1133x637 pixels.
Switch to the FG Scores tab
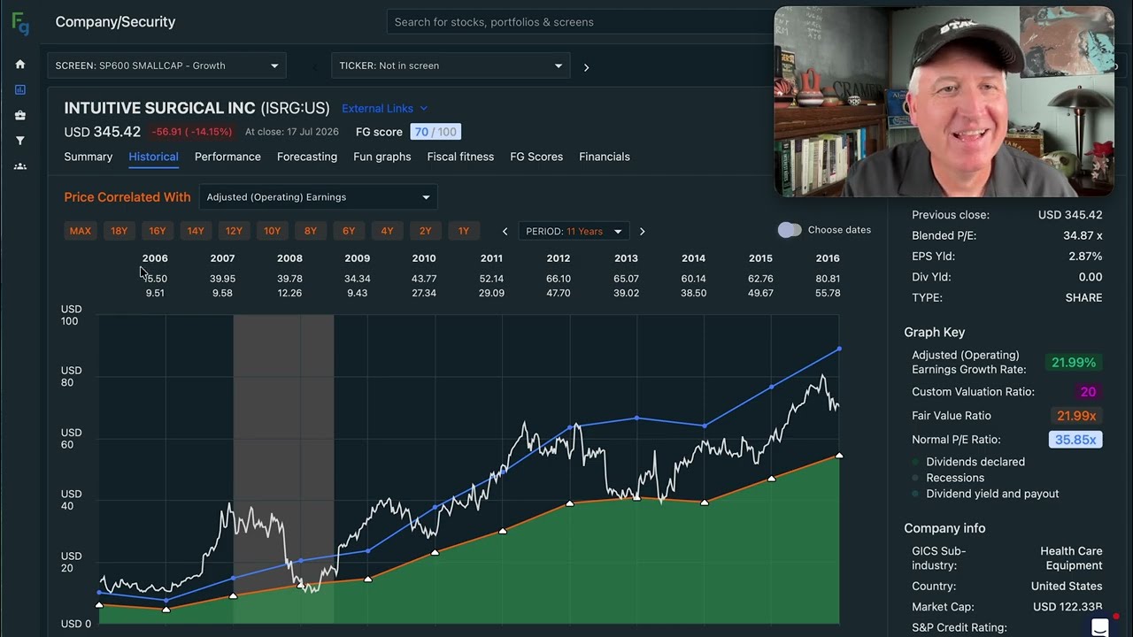(536, 157)
